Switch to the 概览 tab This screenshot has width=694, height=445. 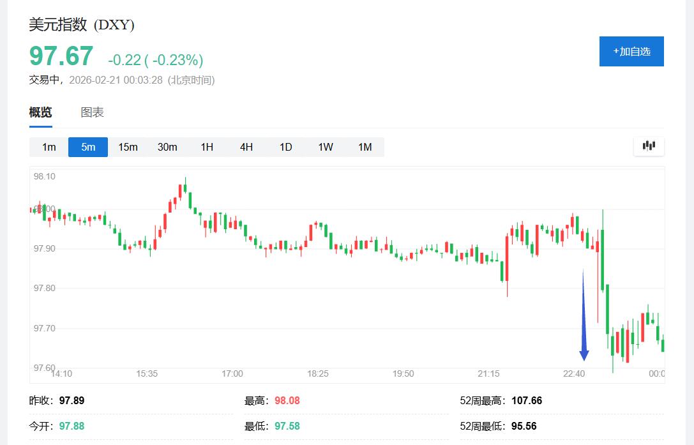click(40, 112)
